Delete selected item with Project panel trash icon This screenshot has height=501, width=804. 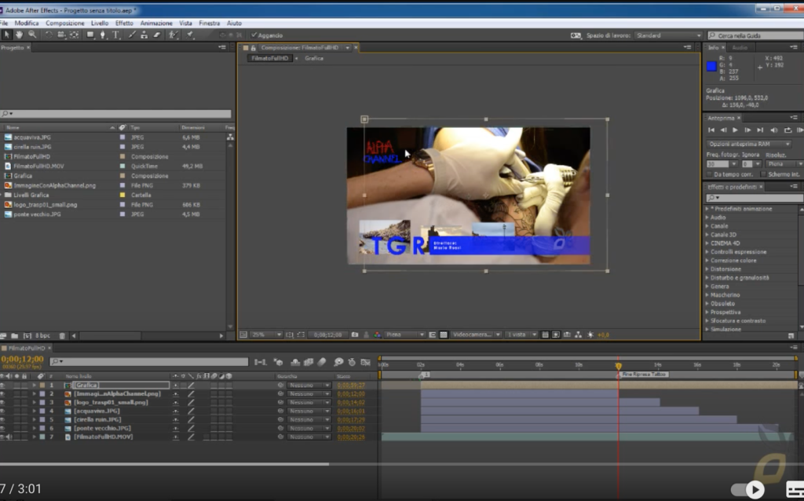click(x=62, y=336)
